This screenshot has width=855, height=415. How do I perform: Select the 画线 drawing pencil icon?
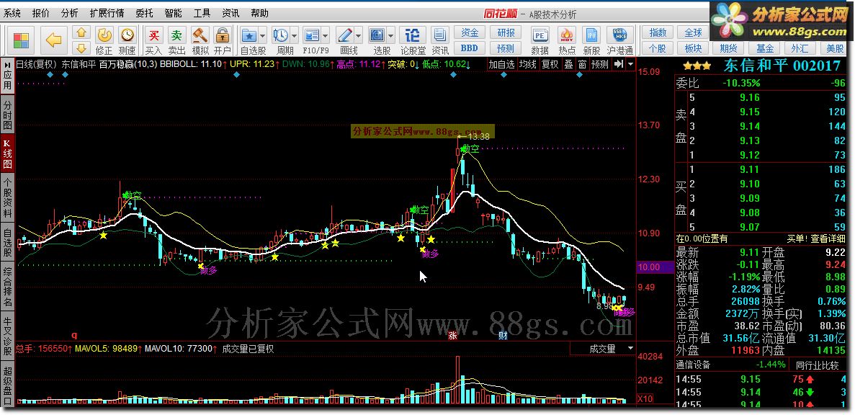click(344, 36)
